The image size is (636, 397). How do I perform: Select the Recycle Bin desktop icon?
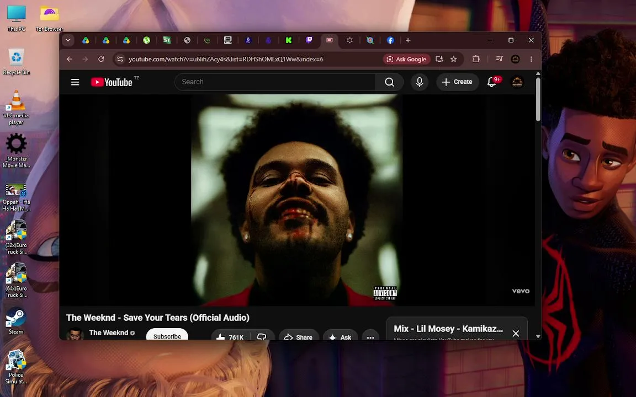[x=16, y=62]
